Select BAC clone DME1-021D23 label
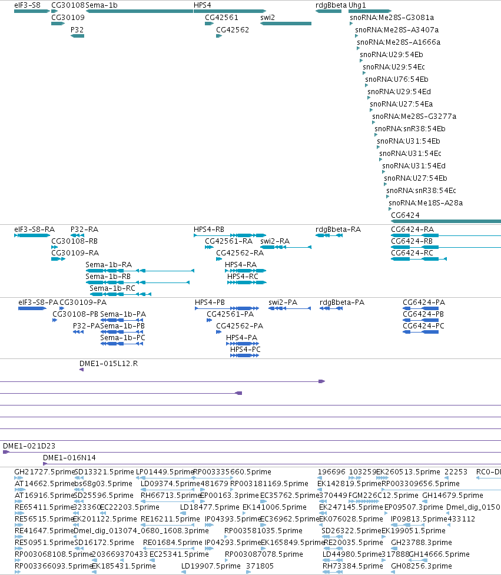The height and width of the screenshot is (575, 501). click(x=29, y=446)
